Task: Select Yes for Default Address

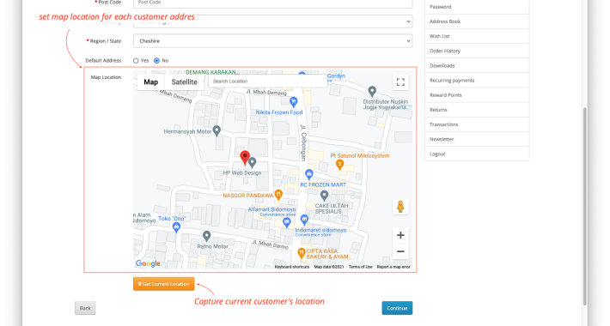Action: (x=136, y=61)
